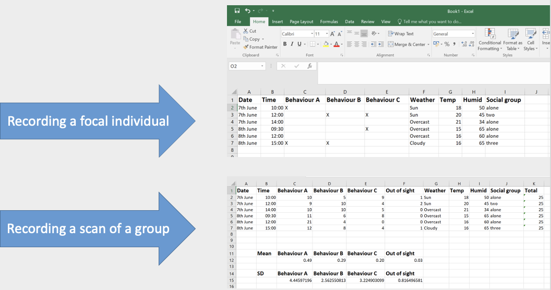This screenshot has height=290, width=551.
Task: Click the Center align icon
Action: click(357, 44)
